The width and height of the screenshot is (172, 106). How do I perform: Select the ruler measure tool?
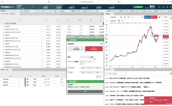(106, 47)
